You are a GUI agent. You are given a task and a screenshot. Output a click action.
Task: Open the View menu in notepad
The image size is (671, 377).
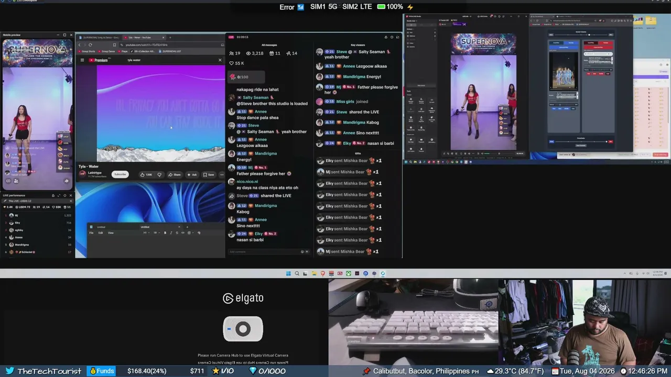111,232
